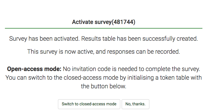Screen dimensions: 205x112
Task: Select the bold Open-access mode: label
Action: point(34,69)
